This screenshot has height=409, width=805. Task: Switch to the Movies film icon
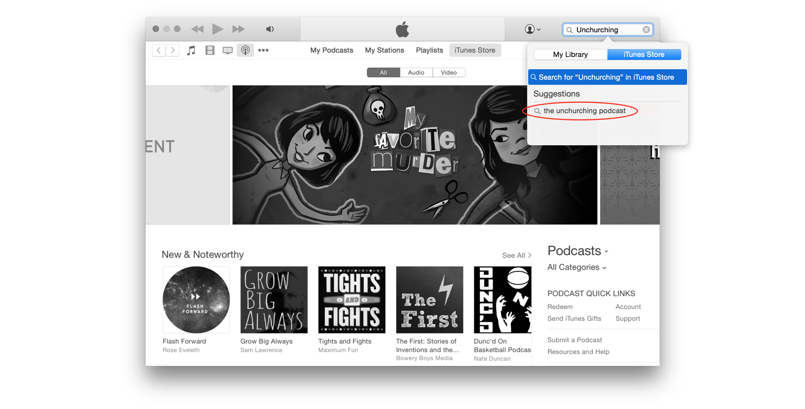click(x=210, y=50)
